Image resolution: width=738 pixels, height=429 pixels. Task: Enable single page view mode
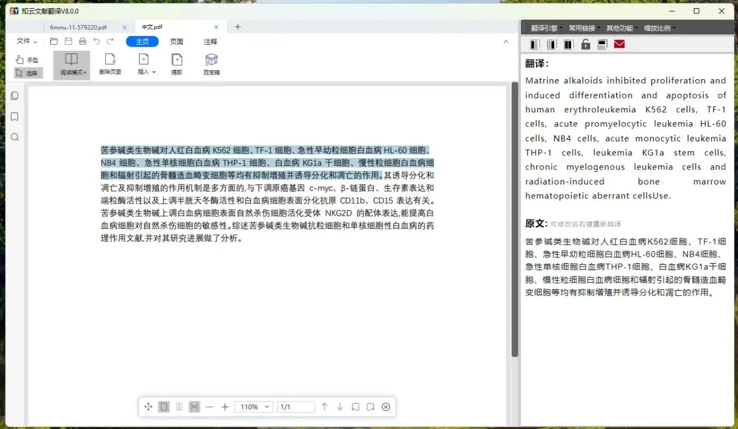[164, 406]
